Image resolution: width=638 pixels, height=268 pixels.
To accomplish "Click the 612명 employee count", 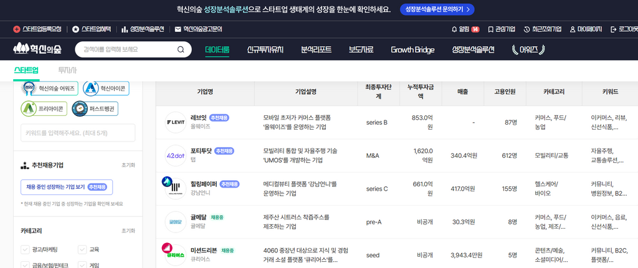I will tap(510, 156).
